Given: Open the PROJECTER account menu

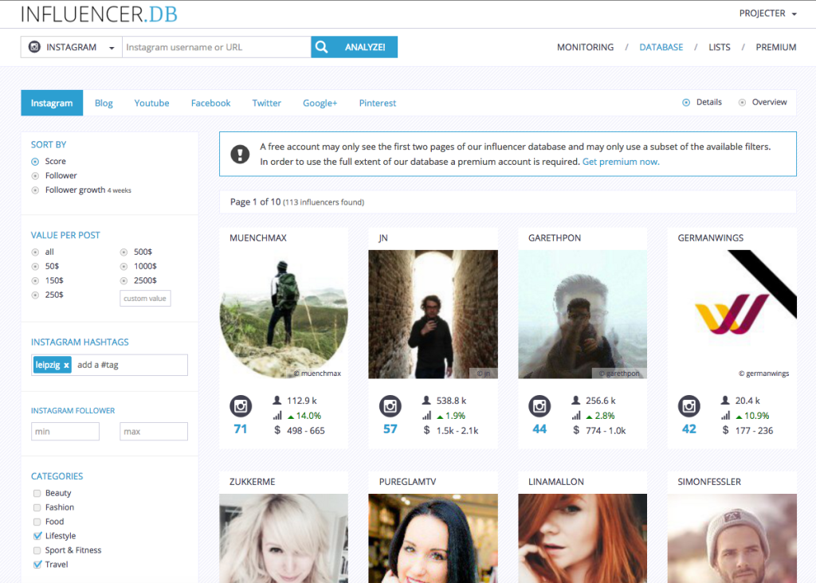Looking at the screenshot, I should [768, 14].
